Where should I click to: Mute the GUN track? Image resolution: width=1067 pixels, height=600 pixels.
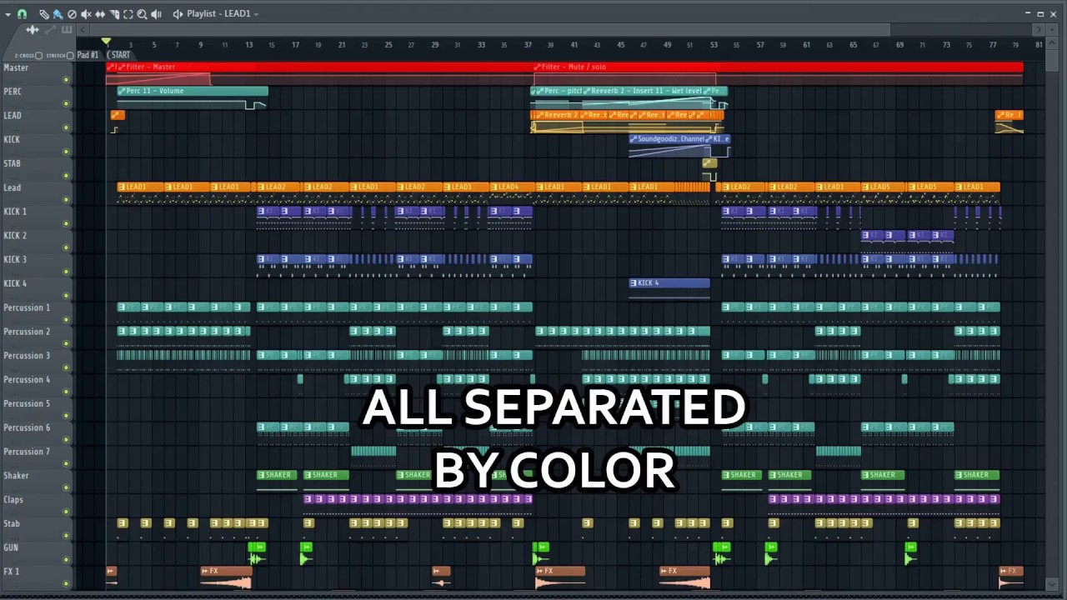tap(66, 560)
